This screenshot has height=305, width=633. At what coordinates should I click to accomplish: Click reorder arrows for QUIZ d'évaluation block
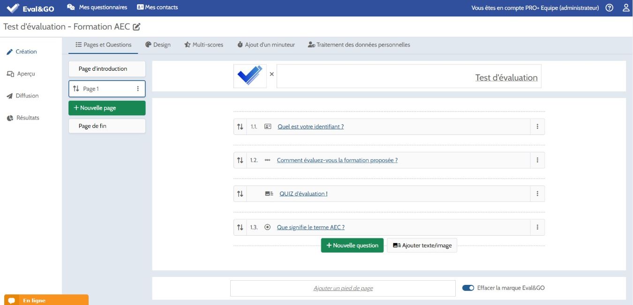(x=240, y=193)
